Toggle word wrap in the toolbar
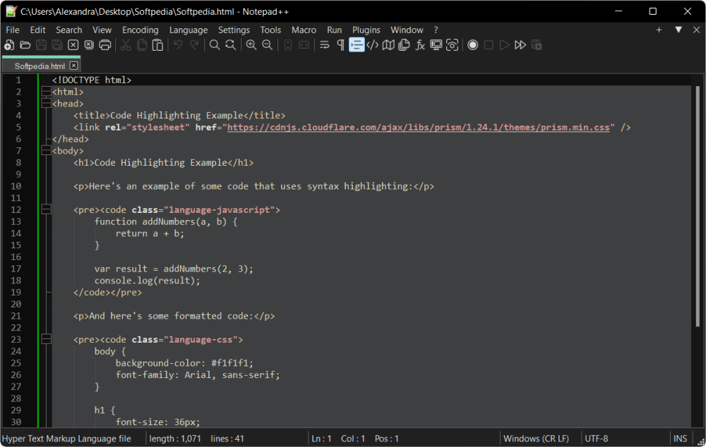 point(324,44)
